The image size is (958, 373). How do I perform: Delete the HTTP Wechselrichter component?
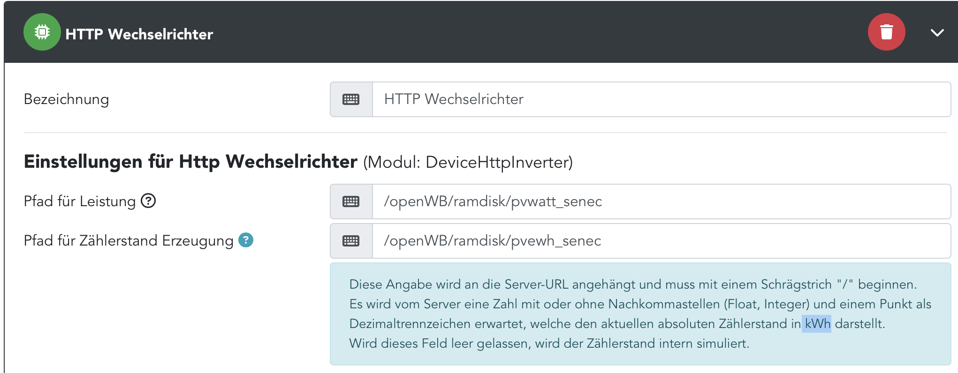click(886, 32)
